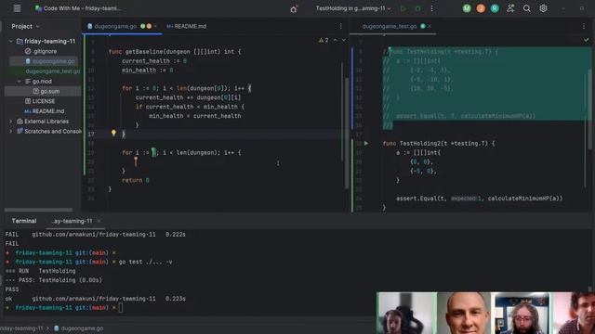Viewport: 595px width, 334px height.
Task: Click '--- PASS: TestHolding' terminal line
Action: [x=54, y=280]
